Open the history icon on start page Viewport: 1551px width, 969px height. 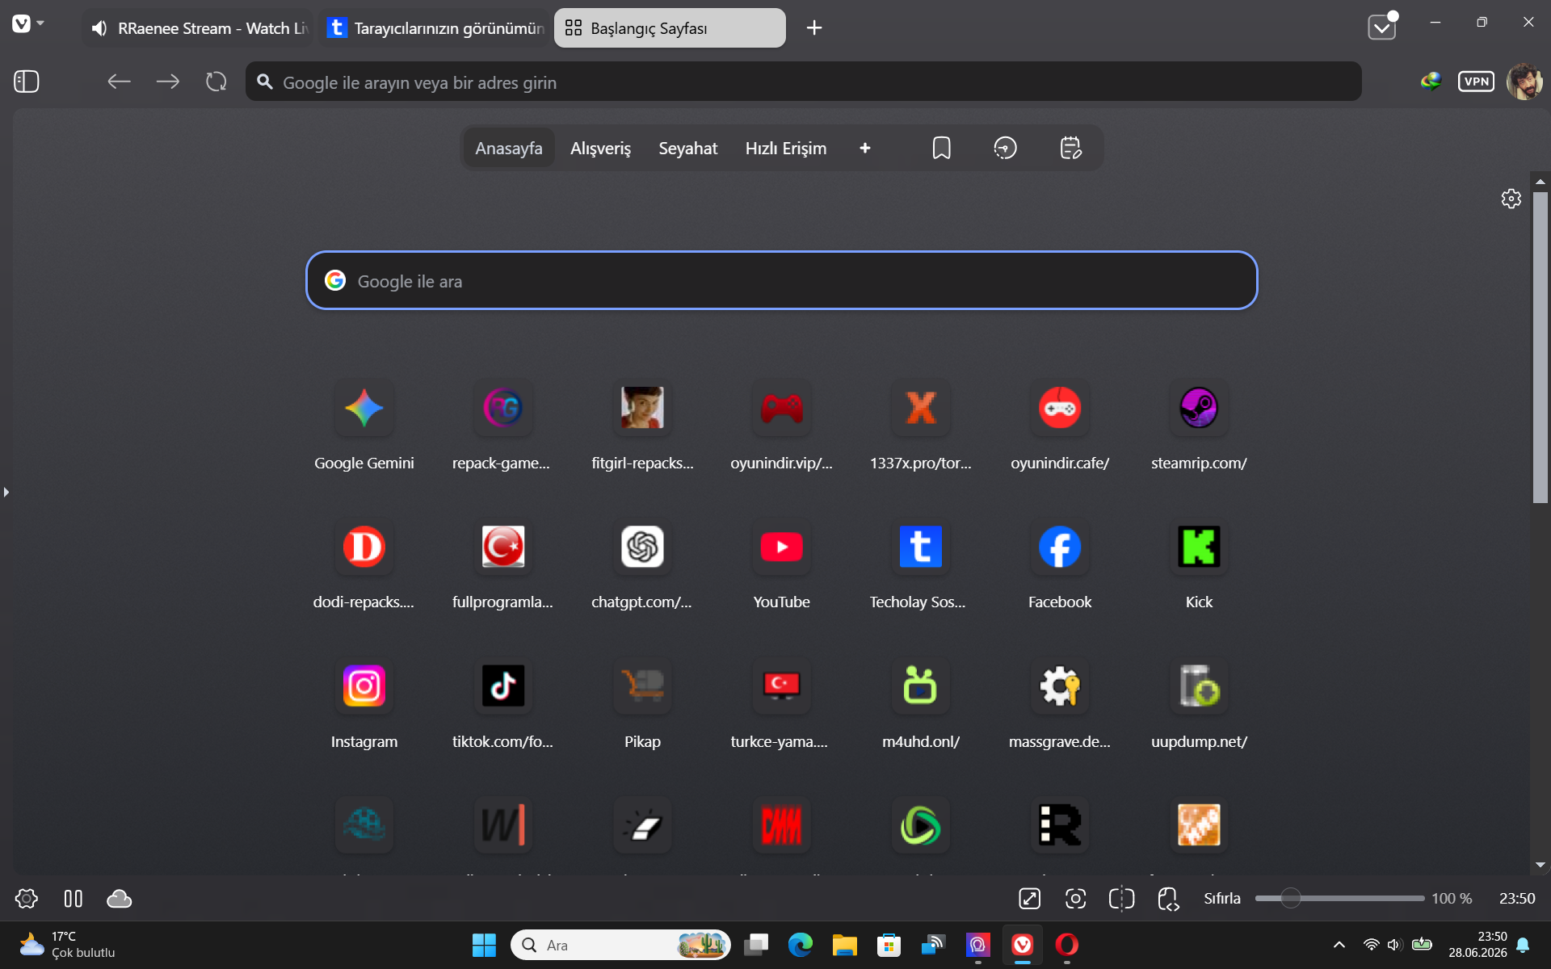[x=1006, y=149]
